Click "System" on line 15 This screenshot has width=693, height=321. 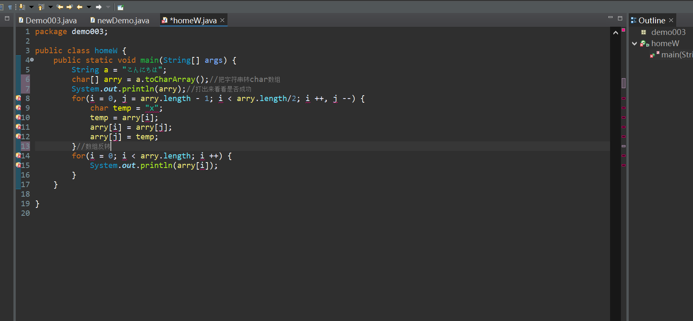pos(104,165)
